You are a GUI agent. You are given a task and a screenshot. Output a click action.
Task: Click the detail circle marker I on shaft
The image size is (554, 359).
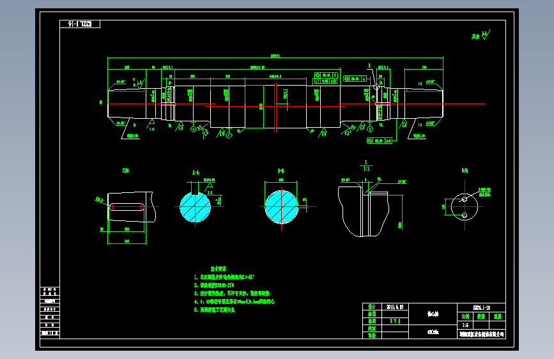376,87
